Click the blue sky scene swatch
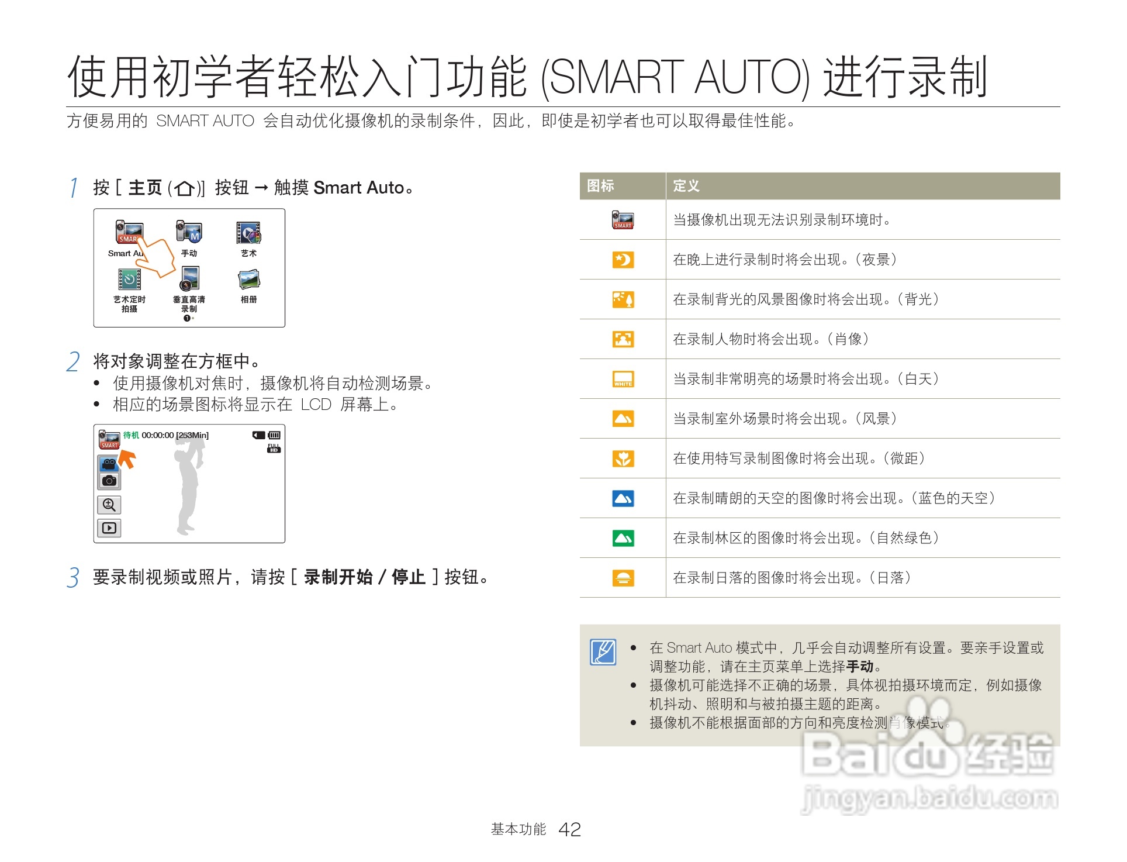Viewport: 1127px width, 862px height. click(x=623, y=498)
